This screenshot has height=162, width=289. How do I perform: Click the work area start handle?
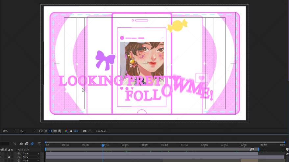45,149
